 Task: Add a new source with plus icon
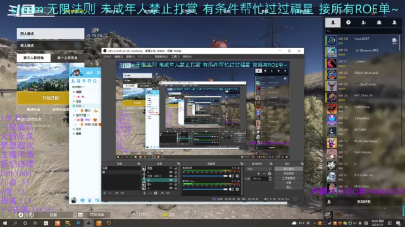point(144,193)
